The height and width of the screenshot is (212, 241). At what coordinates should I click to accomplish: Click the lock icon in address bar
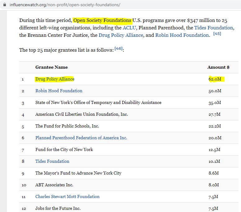click(5, 5)
